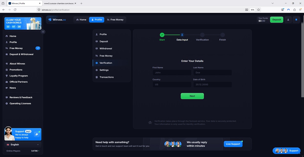Open the Support 24/7 sidebar widget

click(23, 134)
